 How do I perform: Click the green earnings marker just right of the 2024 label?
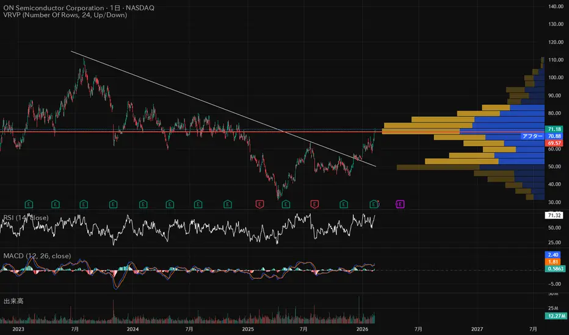pos(143,205)
